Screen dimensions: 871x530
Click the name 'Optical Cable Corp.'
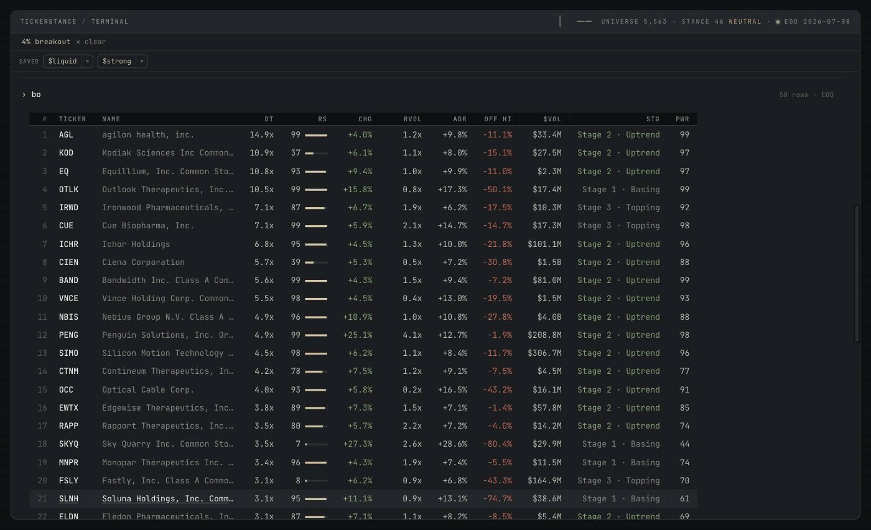click(148, 389)
